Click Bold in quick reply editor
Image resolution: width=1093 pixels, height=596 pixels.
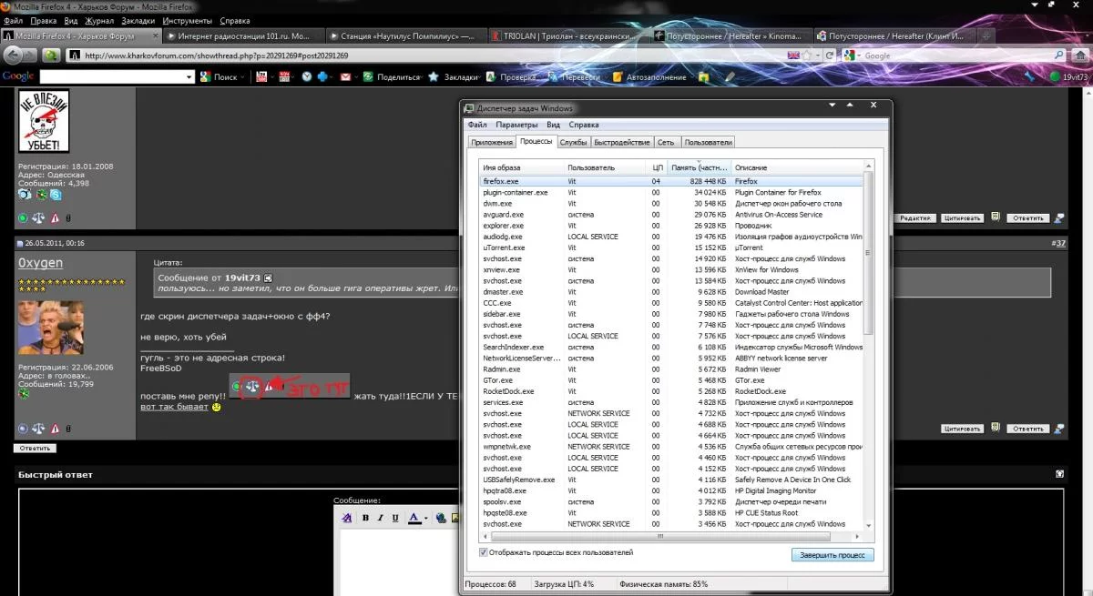point(365,518)
